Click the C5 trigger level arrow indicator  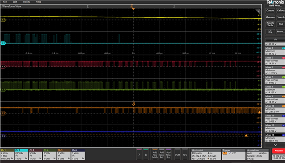point(260,112)
